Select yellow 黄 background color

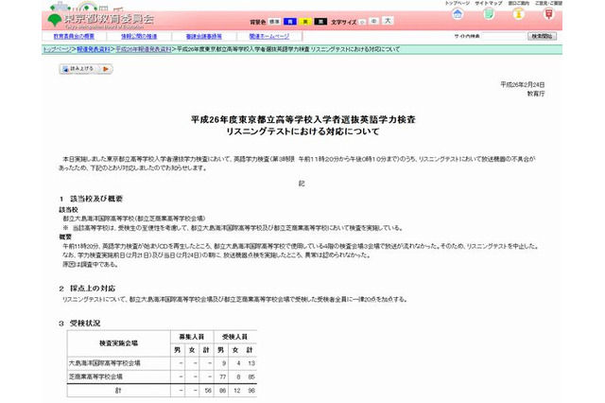(x=305, y=22)
